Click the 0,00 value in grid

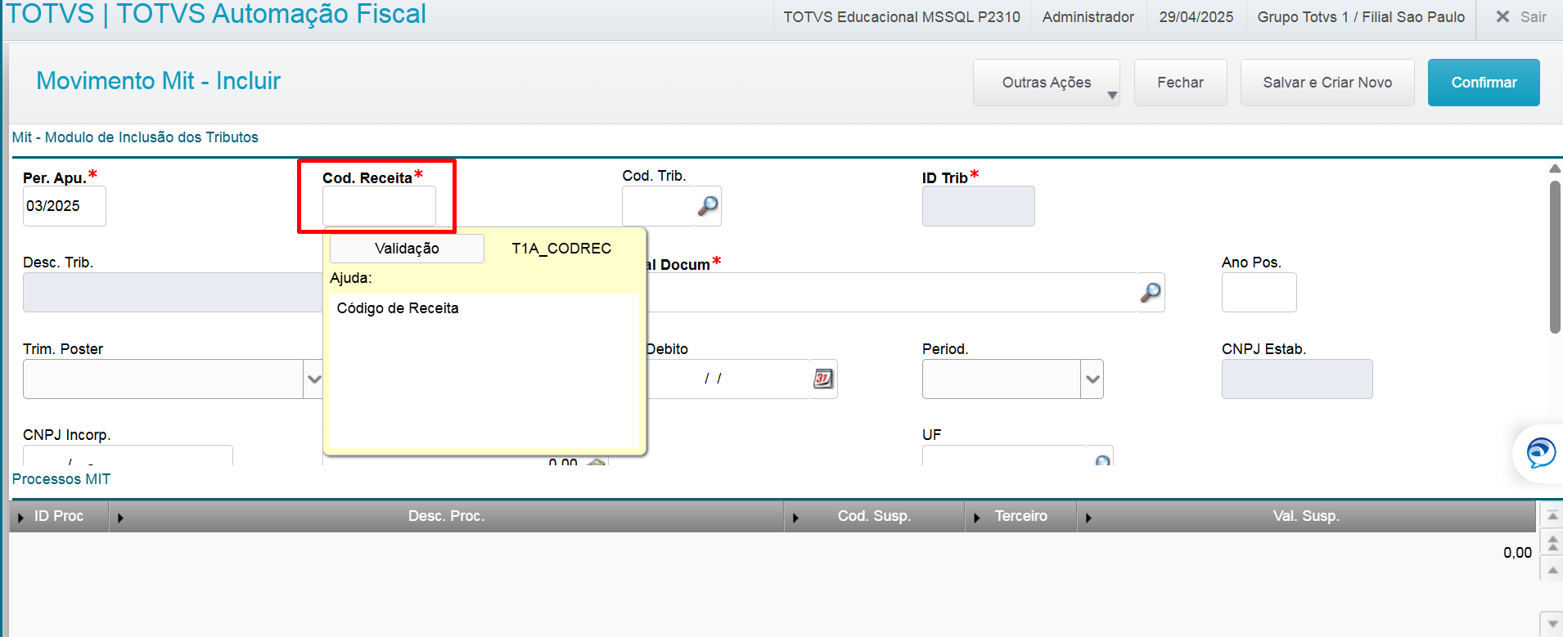pos(1517,553)
